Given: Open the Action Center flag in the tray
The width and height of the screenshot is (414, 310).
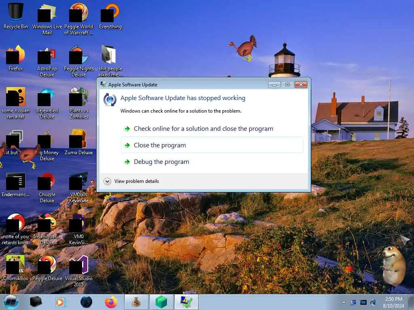Looking at the screenshot, I should 353,302.
